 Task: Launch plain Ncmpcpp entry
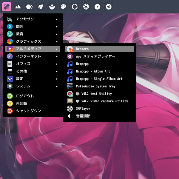point(99,64)
